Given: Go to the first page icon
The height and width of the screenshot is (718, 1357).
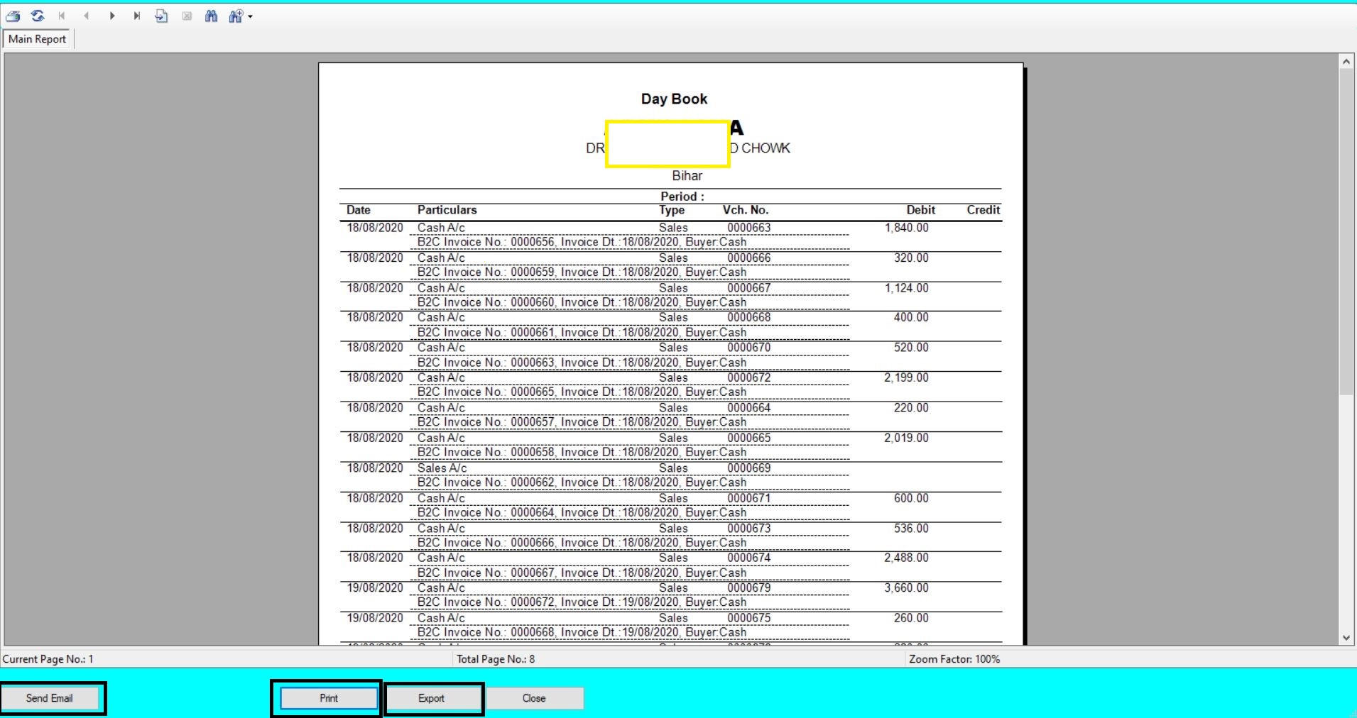Looking at the screenshot, I should point(62,15).
